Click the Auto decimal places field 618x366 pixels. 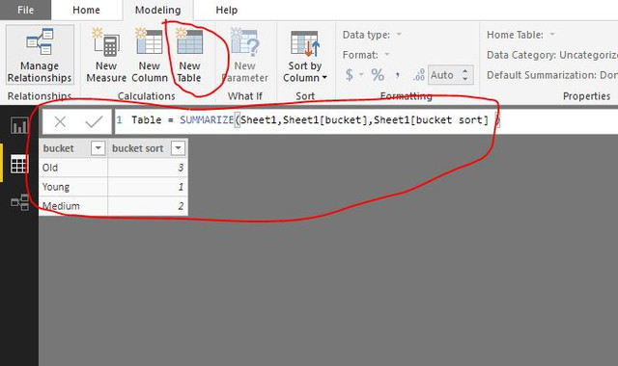coord(442,75)
